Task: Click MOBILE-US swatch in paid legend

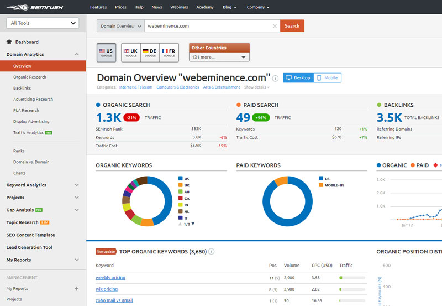Action: coord(321,185)
